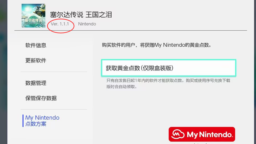Open 软件信息 in the left menu
Viewport: 256px width, 144px height.
[x=36, y=45]
